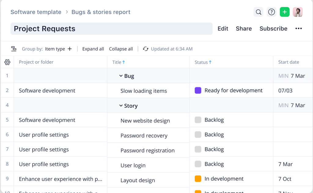Open the search icon
The image size is (313, 193).
pos(258,12)
